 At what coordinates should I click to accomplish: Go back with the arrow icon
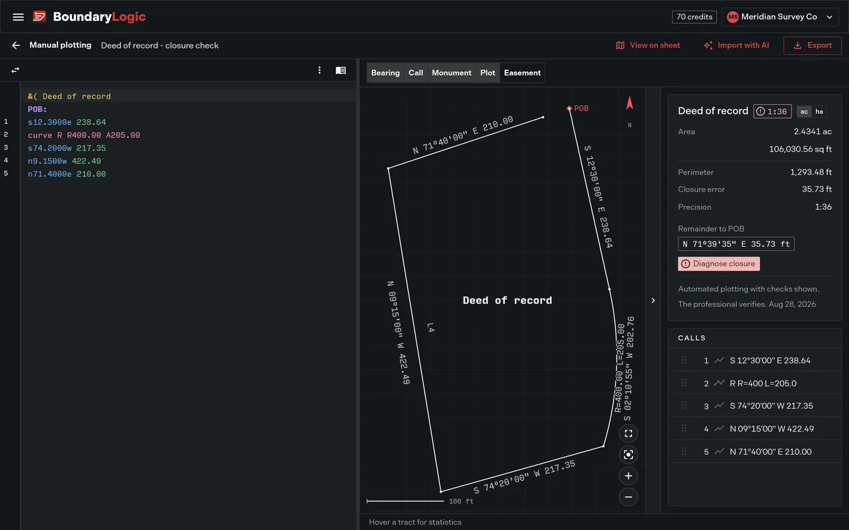point(16,45)
